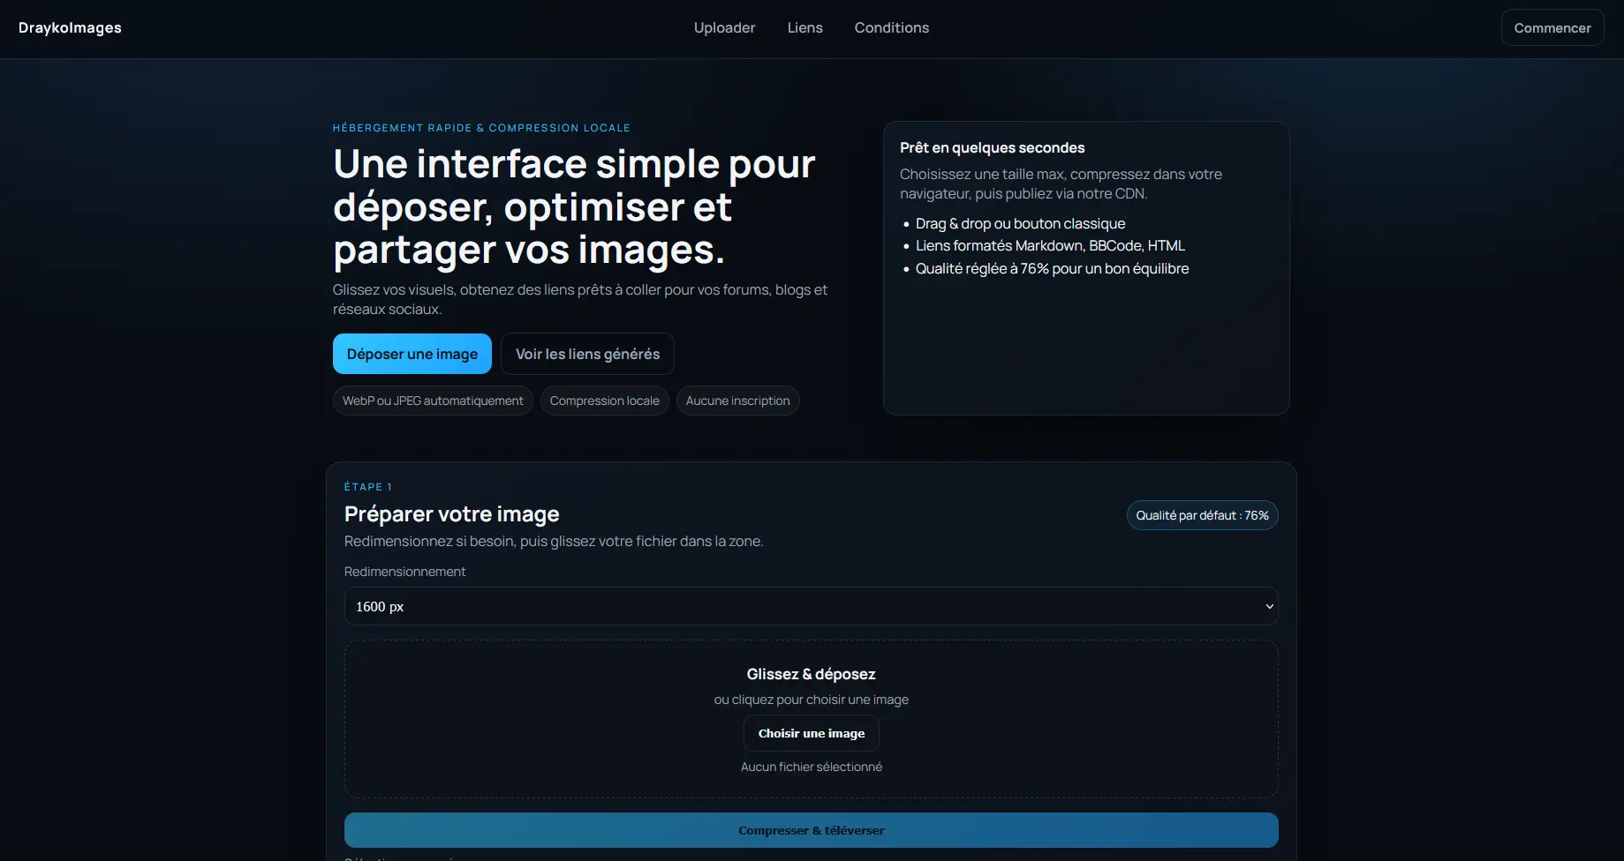This screenshot has width=1624, height=861.
Task: Click the Prêt en quelques secondes card heading
Action: (992, 148)
